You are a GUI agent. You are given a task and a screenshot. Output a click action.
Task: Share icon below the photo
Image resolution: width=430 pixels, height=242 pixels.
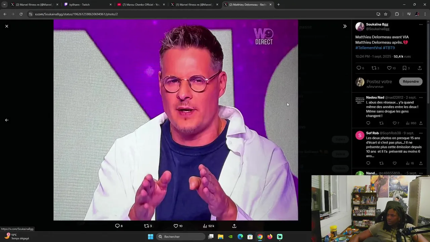[234, 226]
